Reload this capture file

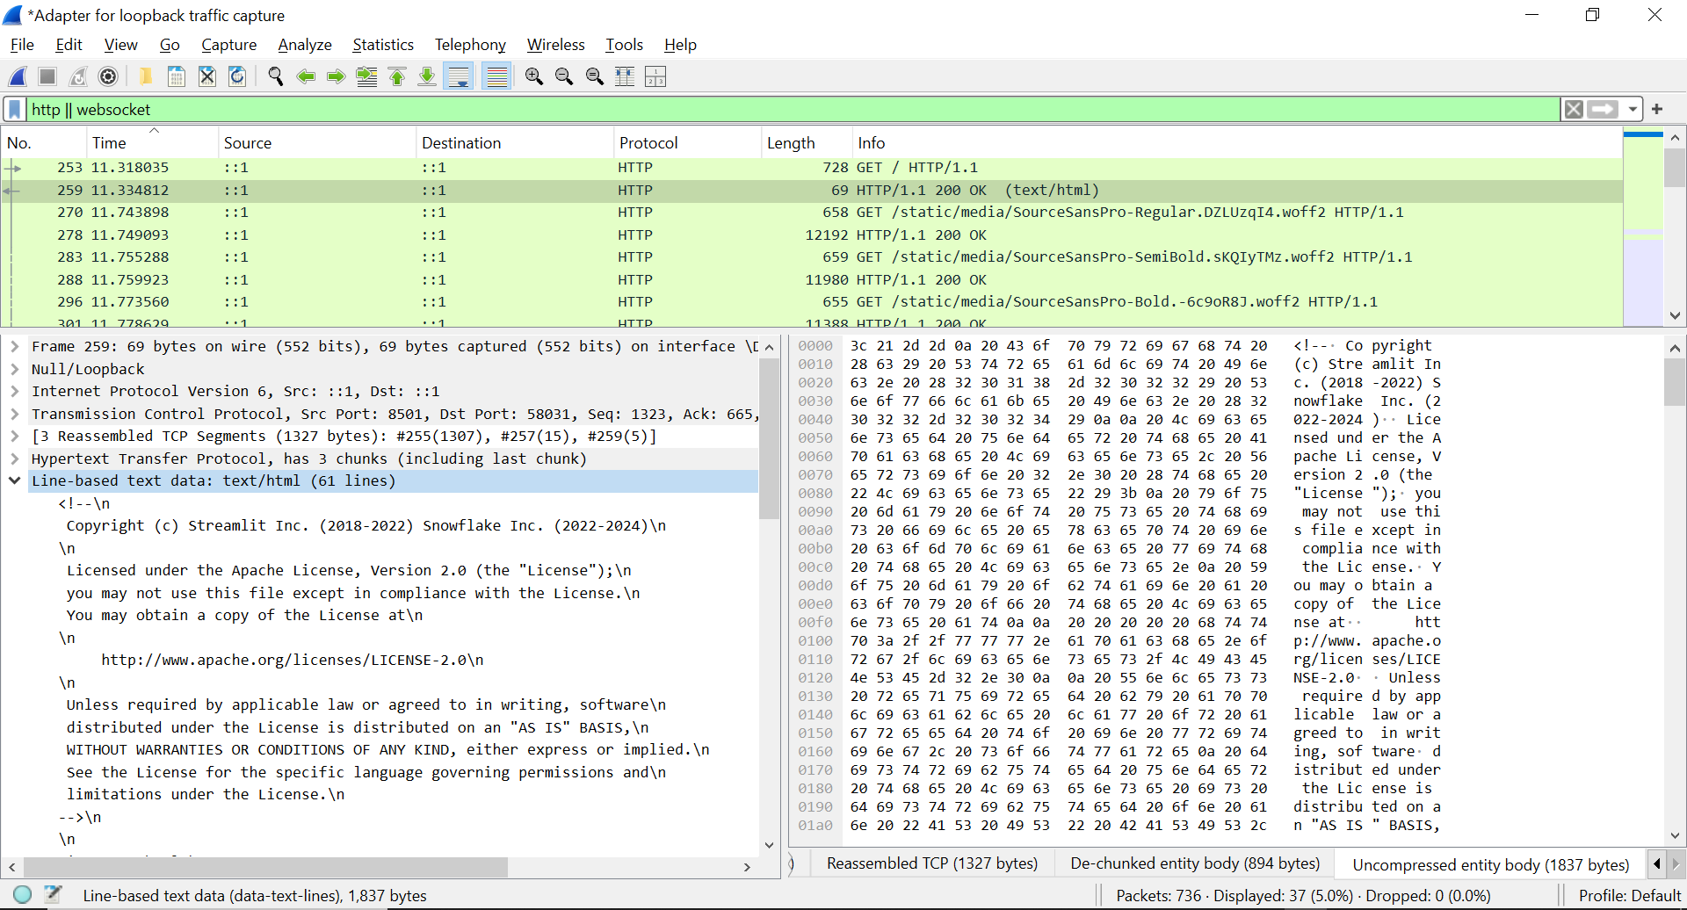click(237, 76)
